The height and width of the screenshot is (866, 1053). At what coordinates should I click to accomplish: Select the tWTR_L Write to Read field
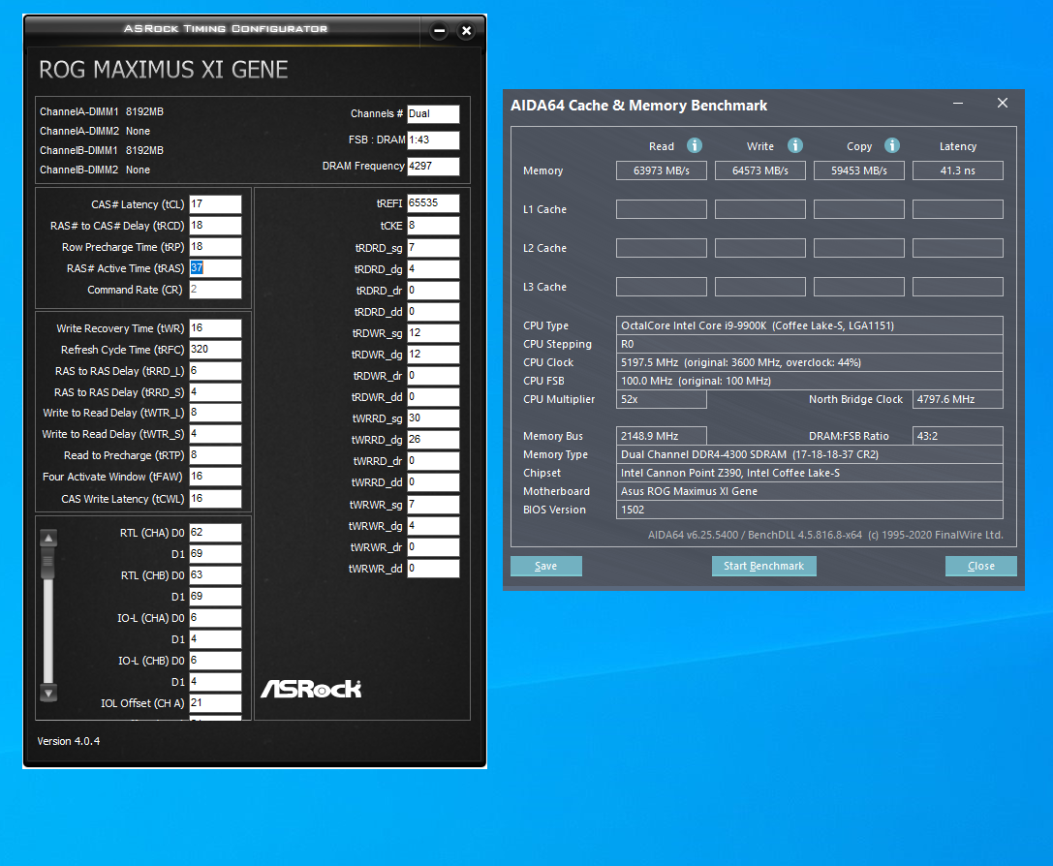[215, 413]
